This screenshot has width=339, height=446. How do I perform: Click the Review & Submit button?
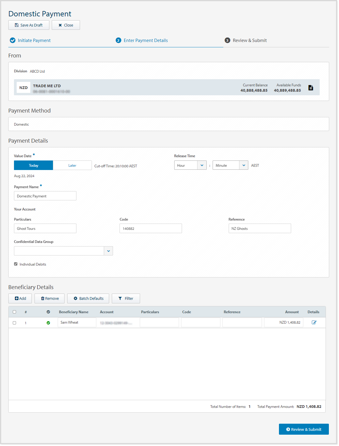304,429
